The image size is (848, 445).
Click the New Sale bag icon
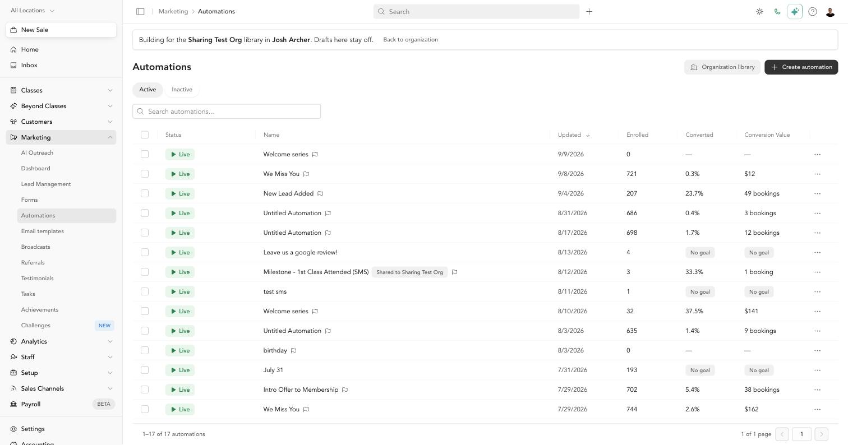pos(13,30)
